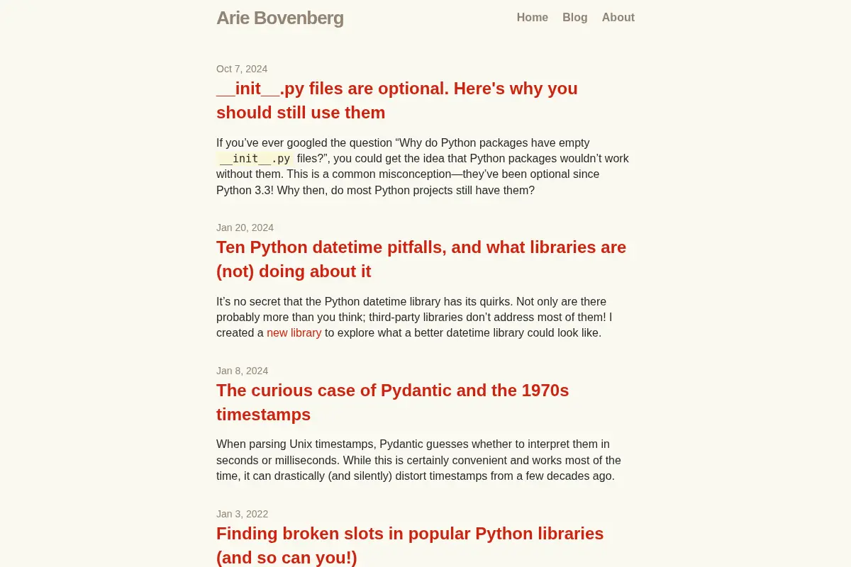
Task: Click the Jan 3, 2022 date
Action: pyautogui.click(x=242, y=514)
